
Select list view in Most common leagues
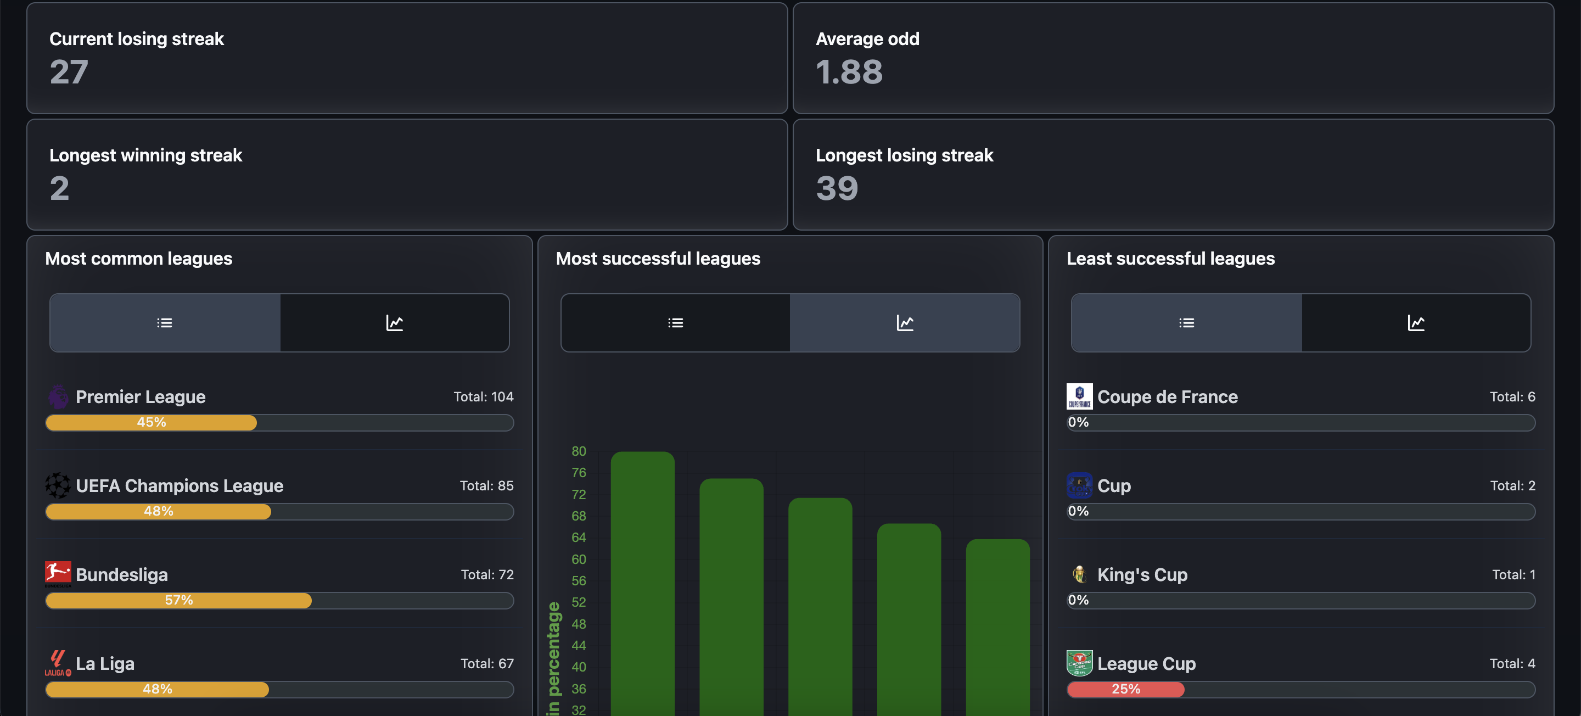(165, 322)
